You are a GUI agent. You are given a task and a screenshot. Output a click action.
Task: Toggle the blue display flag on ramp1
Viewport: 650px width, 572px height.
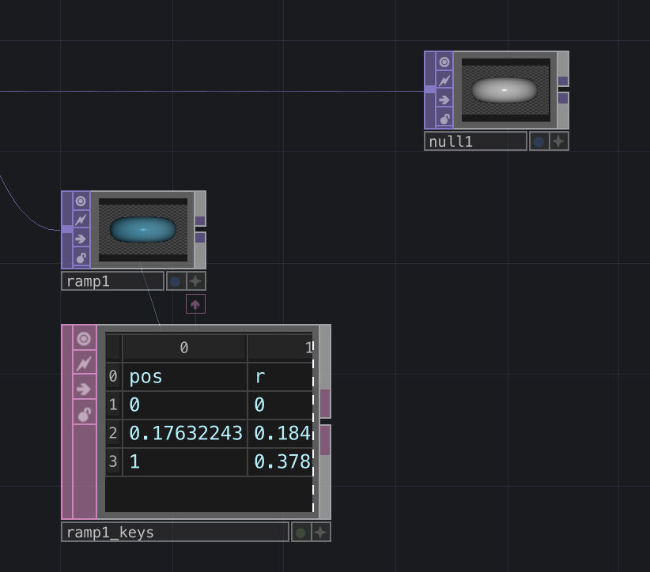coord(176,281)
